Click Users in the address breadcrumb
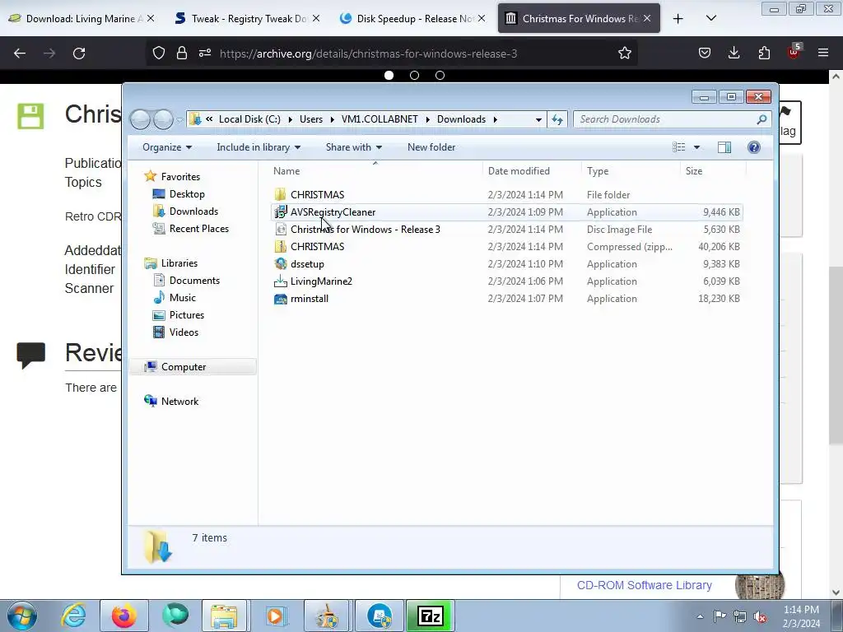This screenshot has height=632, width=843. coord(310,119)
